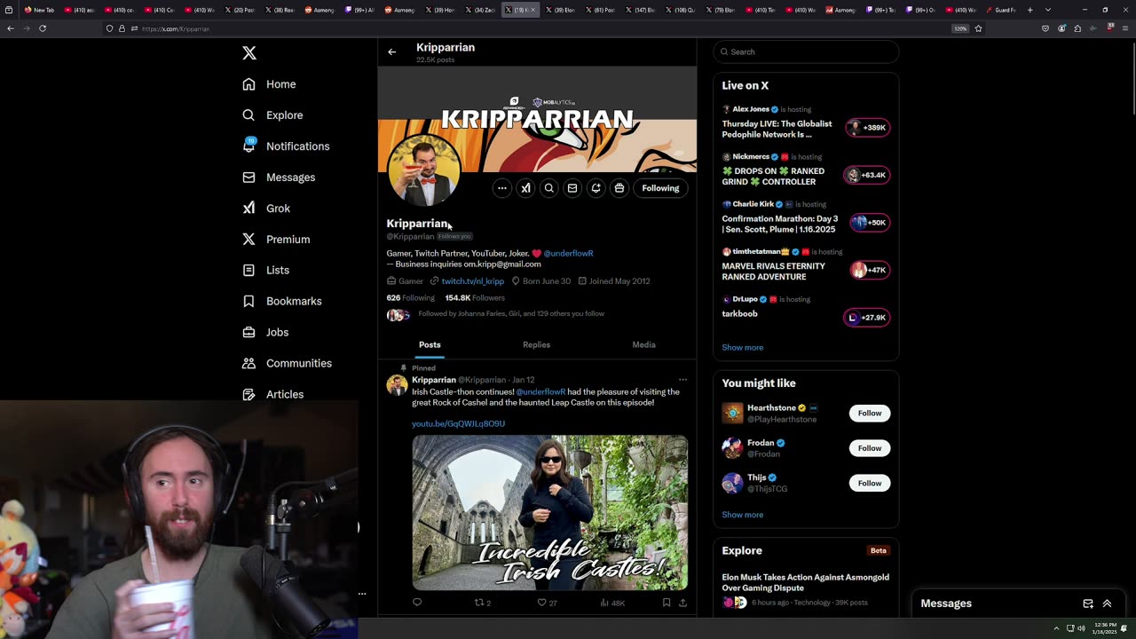This screenshot has height=639, width=1136.
Task: View the 626 Following list
Action: [410, 298]
